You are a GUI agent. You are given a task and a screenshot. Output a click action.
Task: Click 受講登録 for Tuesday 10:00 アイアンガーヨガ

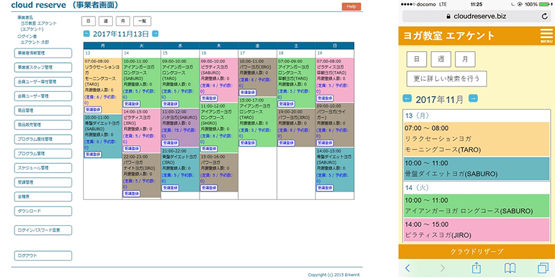pos(132,104)
